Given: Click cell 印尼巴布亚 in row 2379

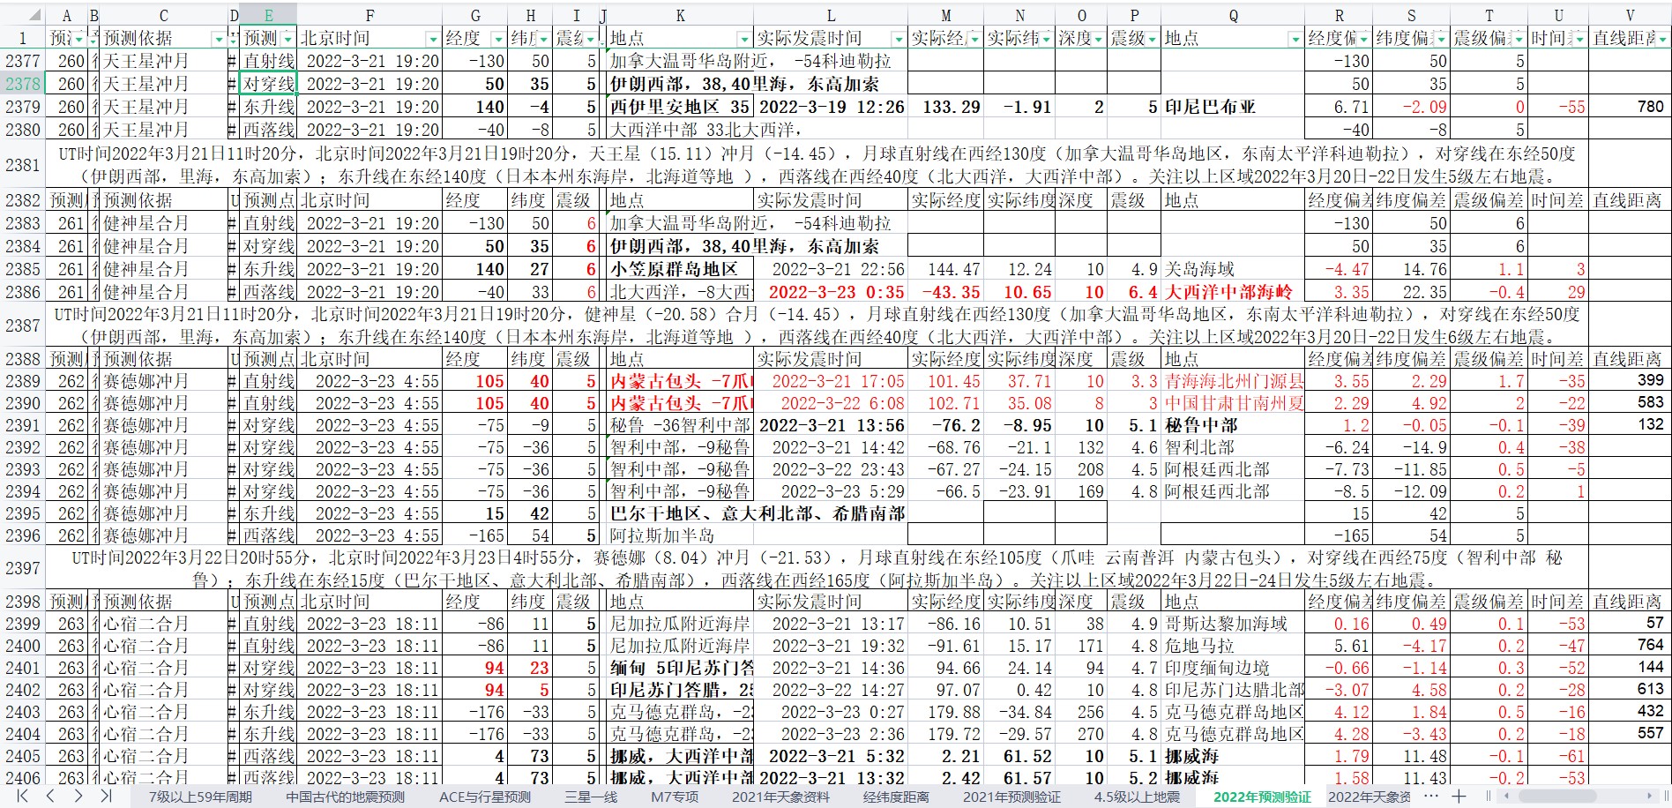Looking at the screenshot, I should point(1233,107).
